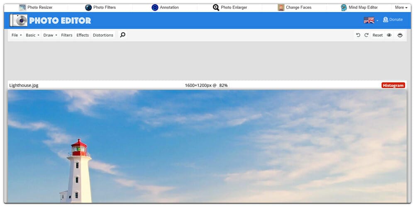Open the Effects menu

point(83,35)
